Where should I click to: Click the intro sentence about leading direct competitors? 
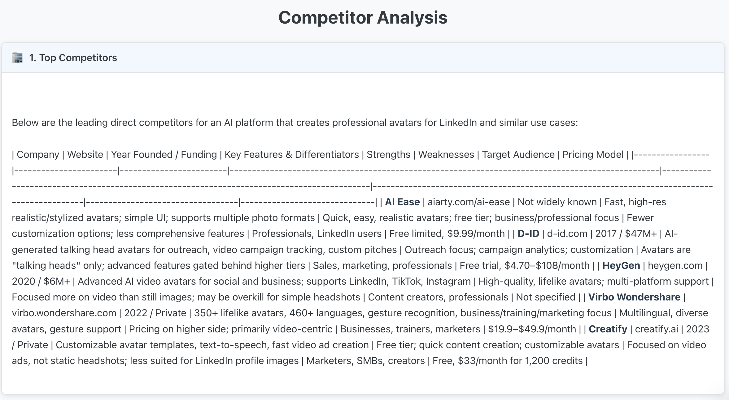coord(295,122)
